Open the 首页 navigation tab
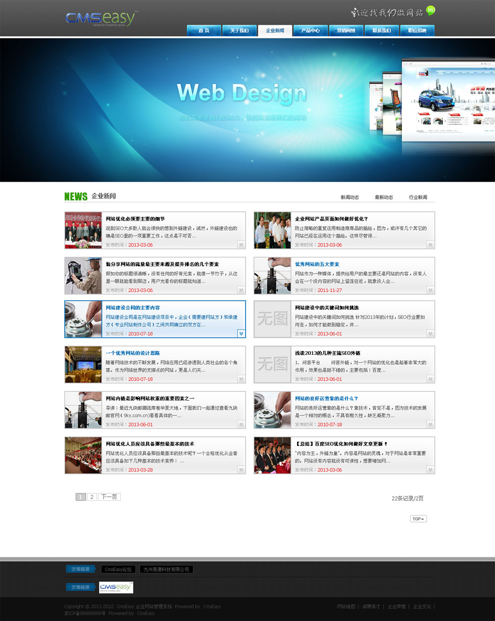495x621 pixels. (204, 31)
